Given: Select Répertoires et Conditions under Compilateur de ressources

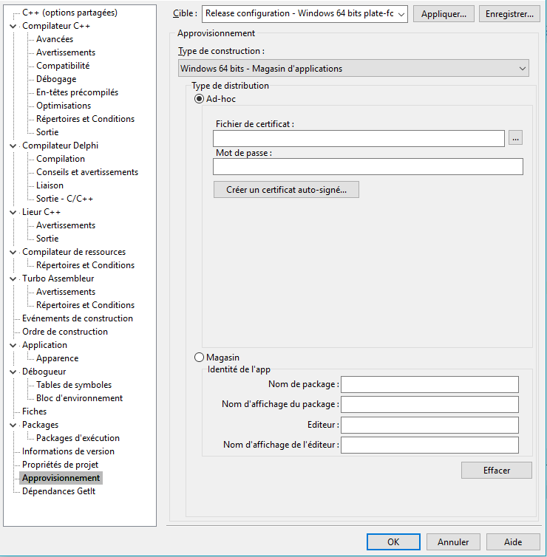Looking at the screenshot, I should point(85,265).
